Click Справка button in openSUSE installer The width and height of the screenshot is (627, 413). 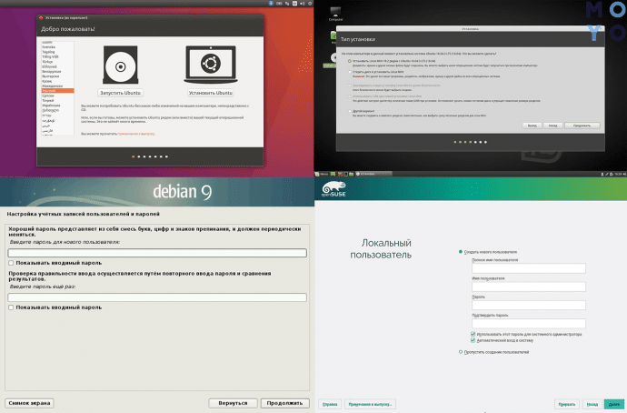point(330,404)
